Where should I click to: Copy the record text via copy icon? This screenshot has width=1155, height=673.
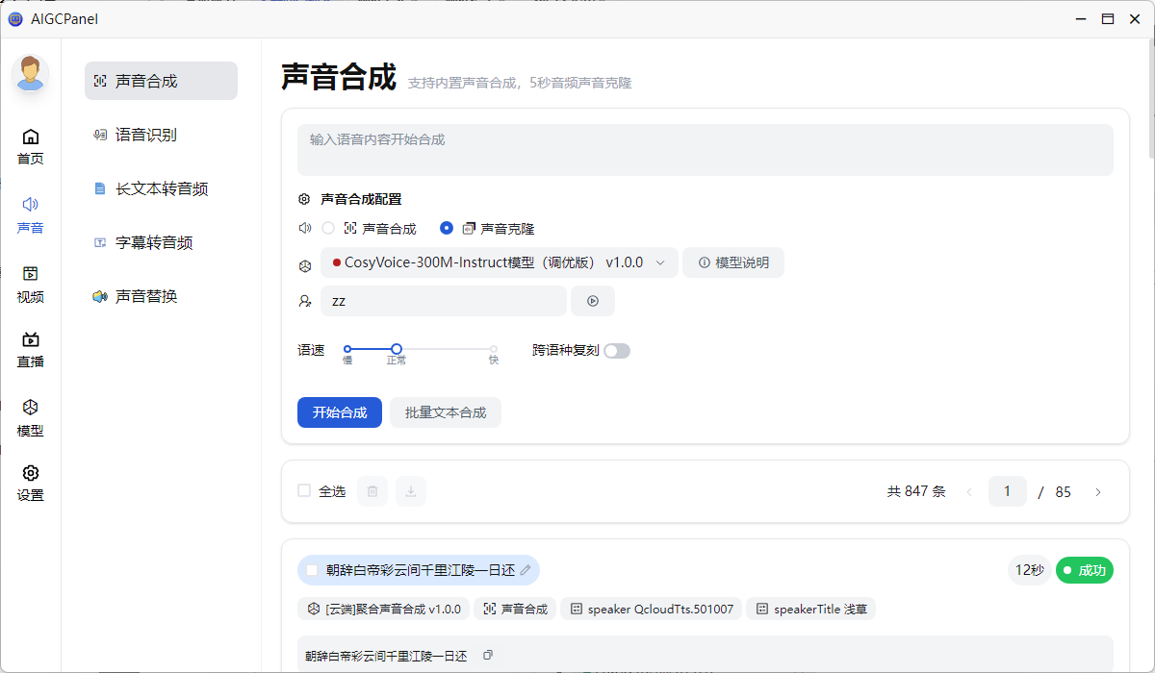pos(488,655)
